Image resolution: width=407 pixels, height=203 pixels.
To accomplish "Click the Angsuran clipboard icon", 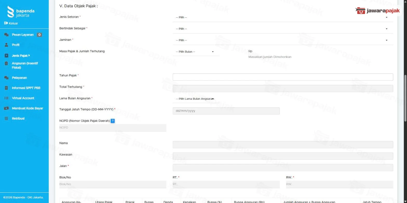I will point(6,63).
